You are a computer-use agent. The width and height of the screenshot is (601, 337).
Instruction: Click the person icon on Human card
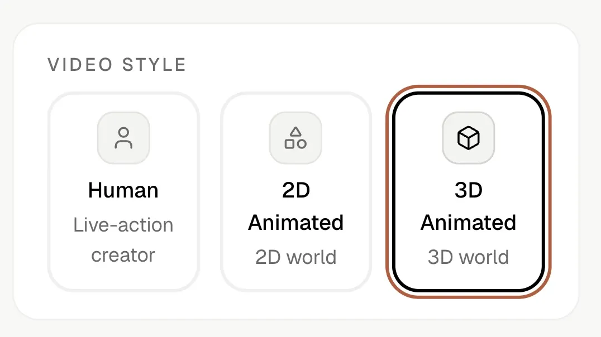tap(123, 138)
